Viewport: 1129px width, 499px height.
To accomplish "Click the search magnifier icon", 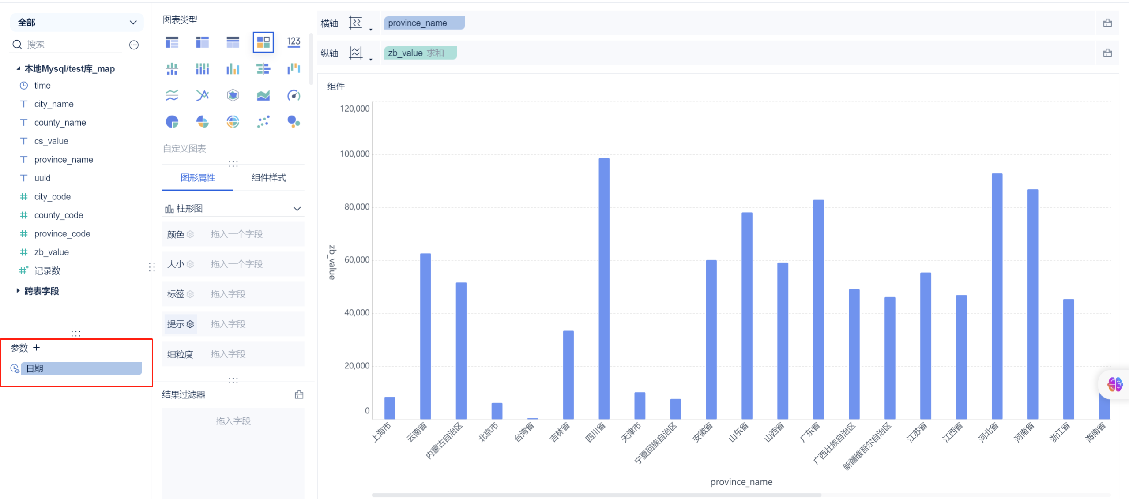I will (17, 45).
